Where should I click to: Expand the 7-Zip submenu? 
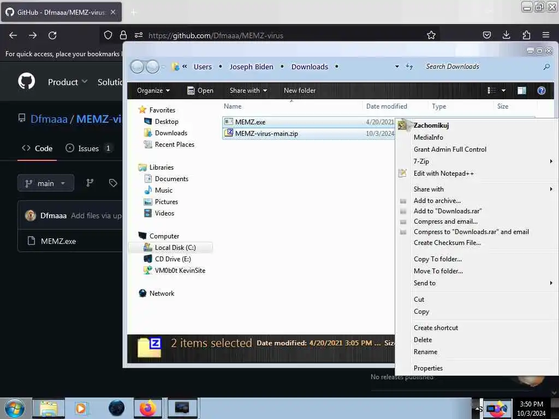(x=477, y=161)
